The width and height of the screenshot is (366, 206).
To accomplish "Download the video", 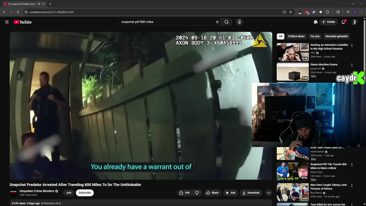I will 251,193.
